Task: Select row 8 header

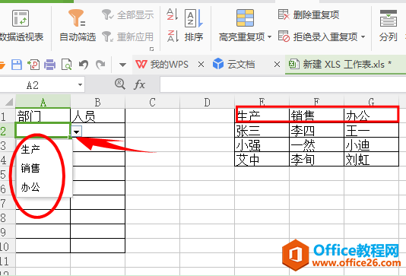Action: [8, 217]
